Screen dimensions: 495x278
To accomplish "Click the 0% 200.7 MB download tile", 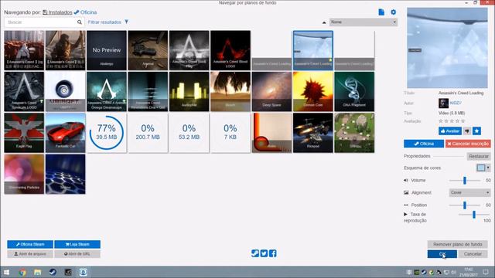I will (148, 133).
